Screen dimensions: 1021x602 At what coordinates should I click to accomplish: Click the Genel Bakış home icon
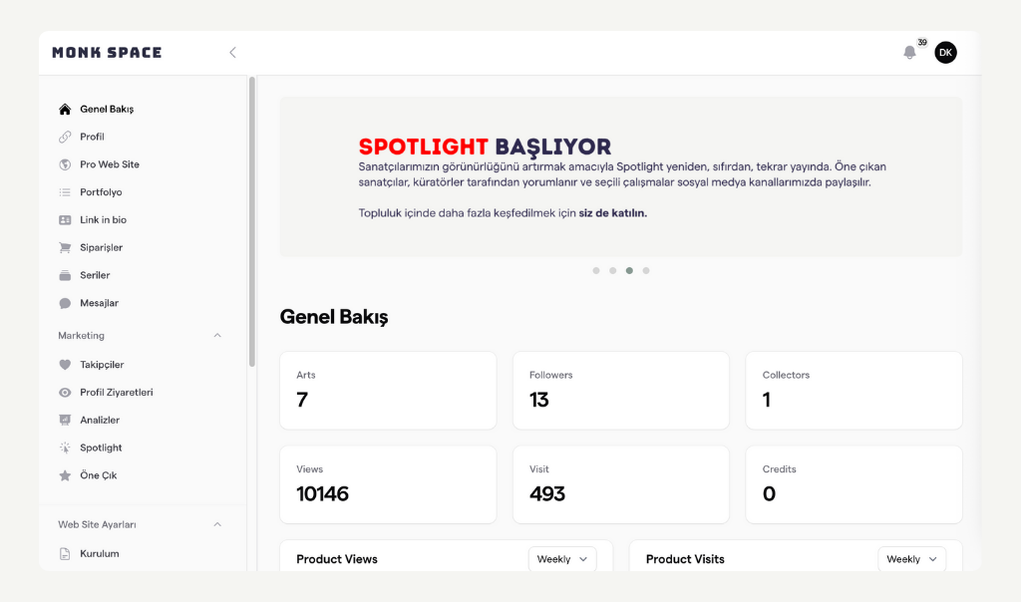[65, 110]
